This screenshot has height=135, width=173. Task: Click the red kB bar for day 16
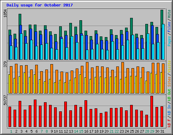86,114
